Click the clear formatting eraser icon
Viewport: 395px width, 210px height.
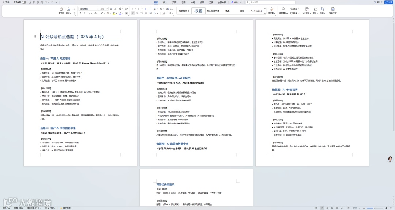tap(127, 9)
